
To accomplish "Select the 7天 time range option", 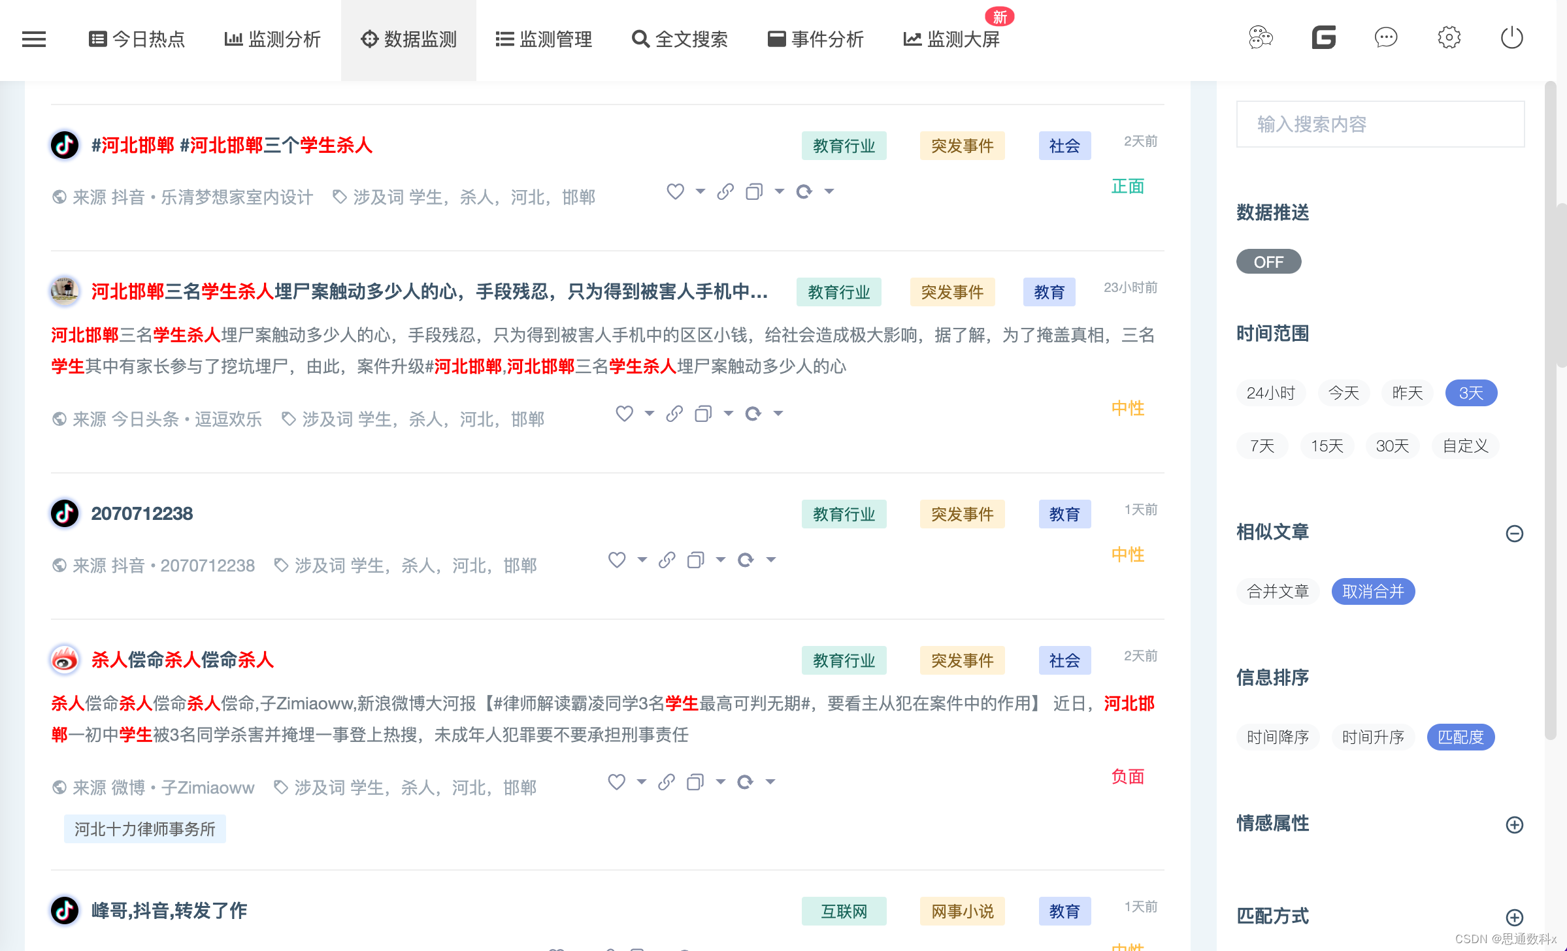I will (1262, 446).
